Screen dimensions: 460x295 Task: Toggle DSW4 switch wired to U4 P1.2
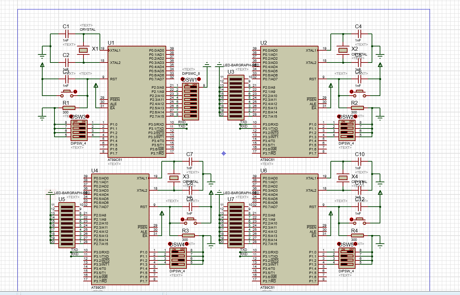tap(178, 260)
